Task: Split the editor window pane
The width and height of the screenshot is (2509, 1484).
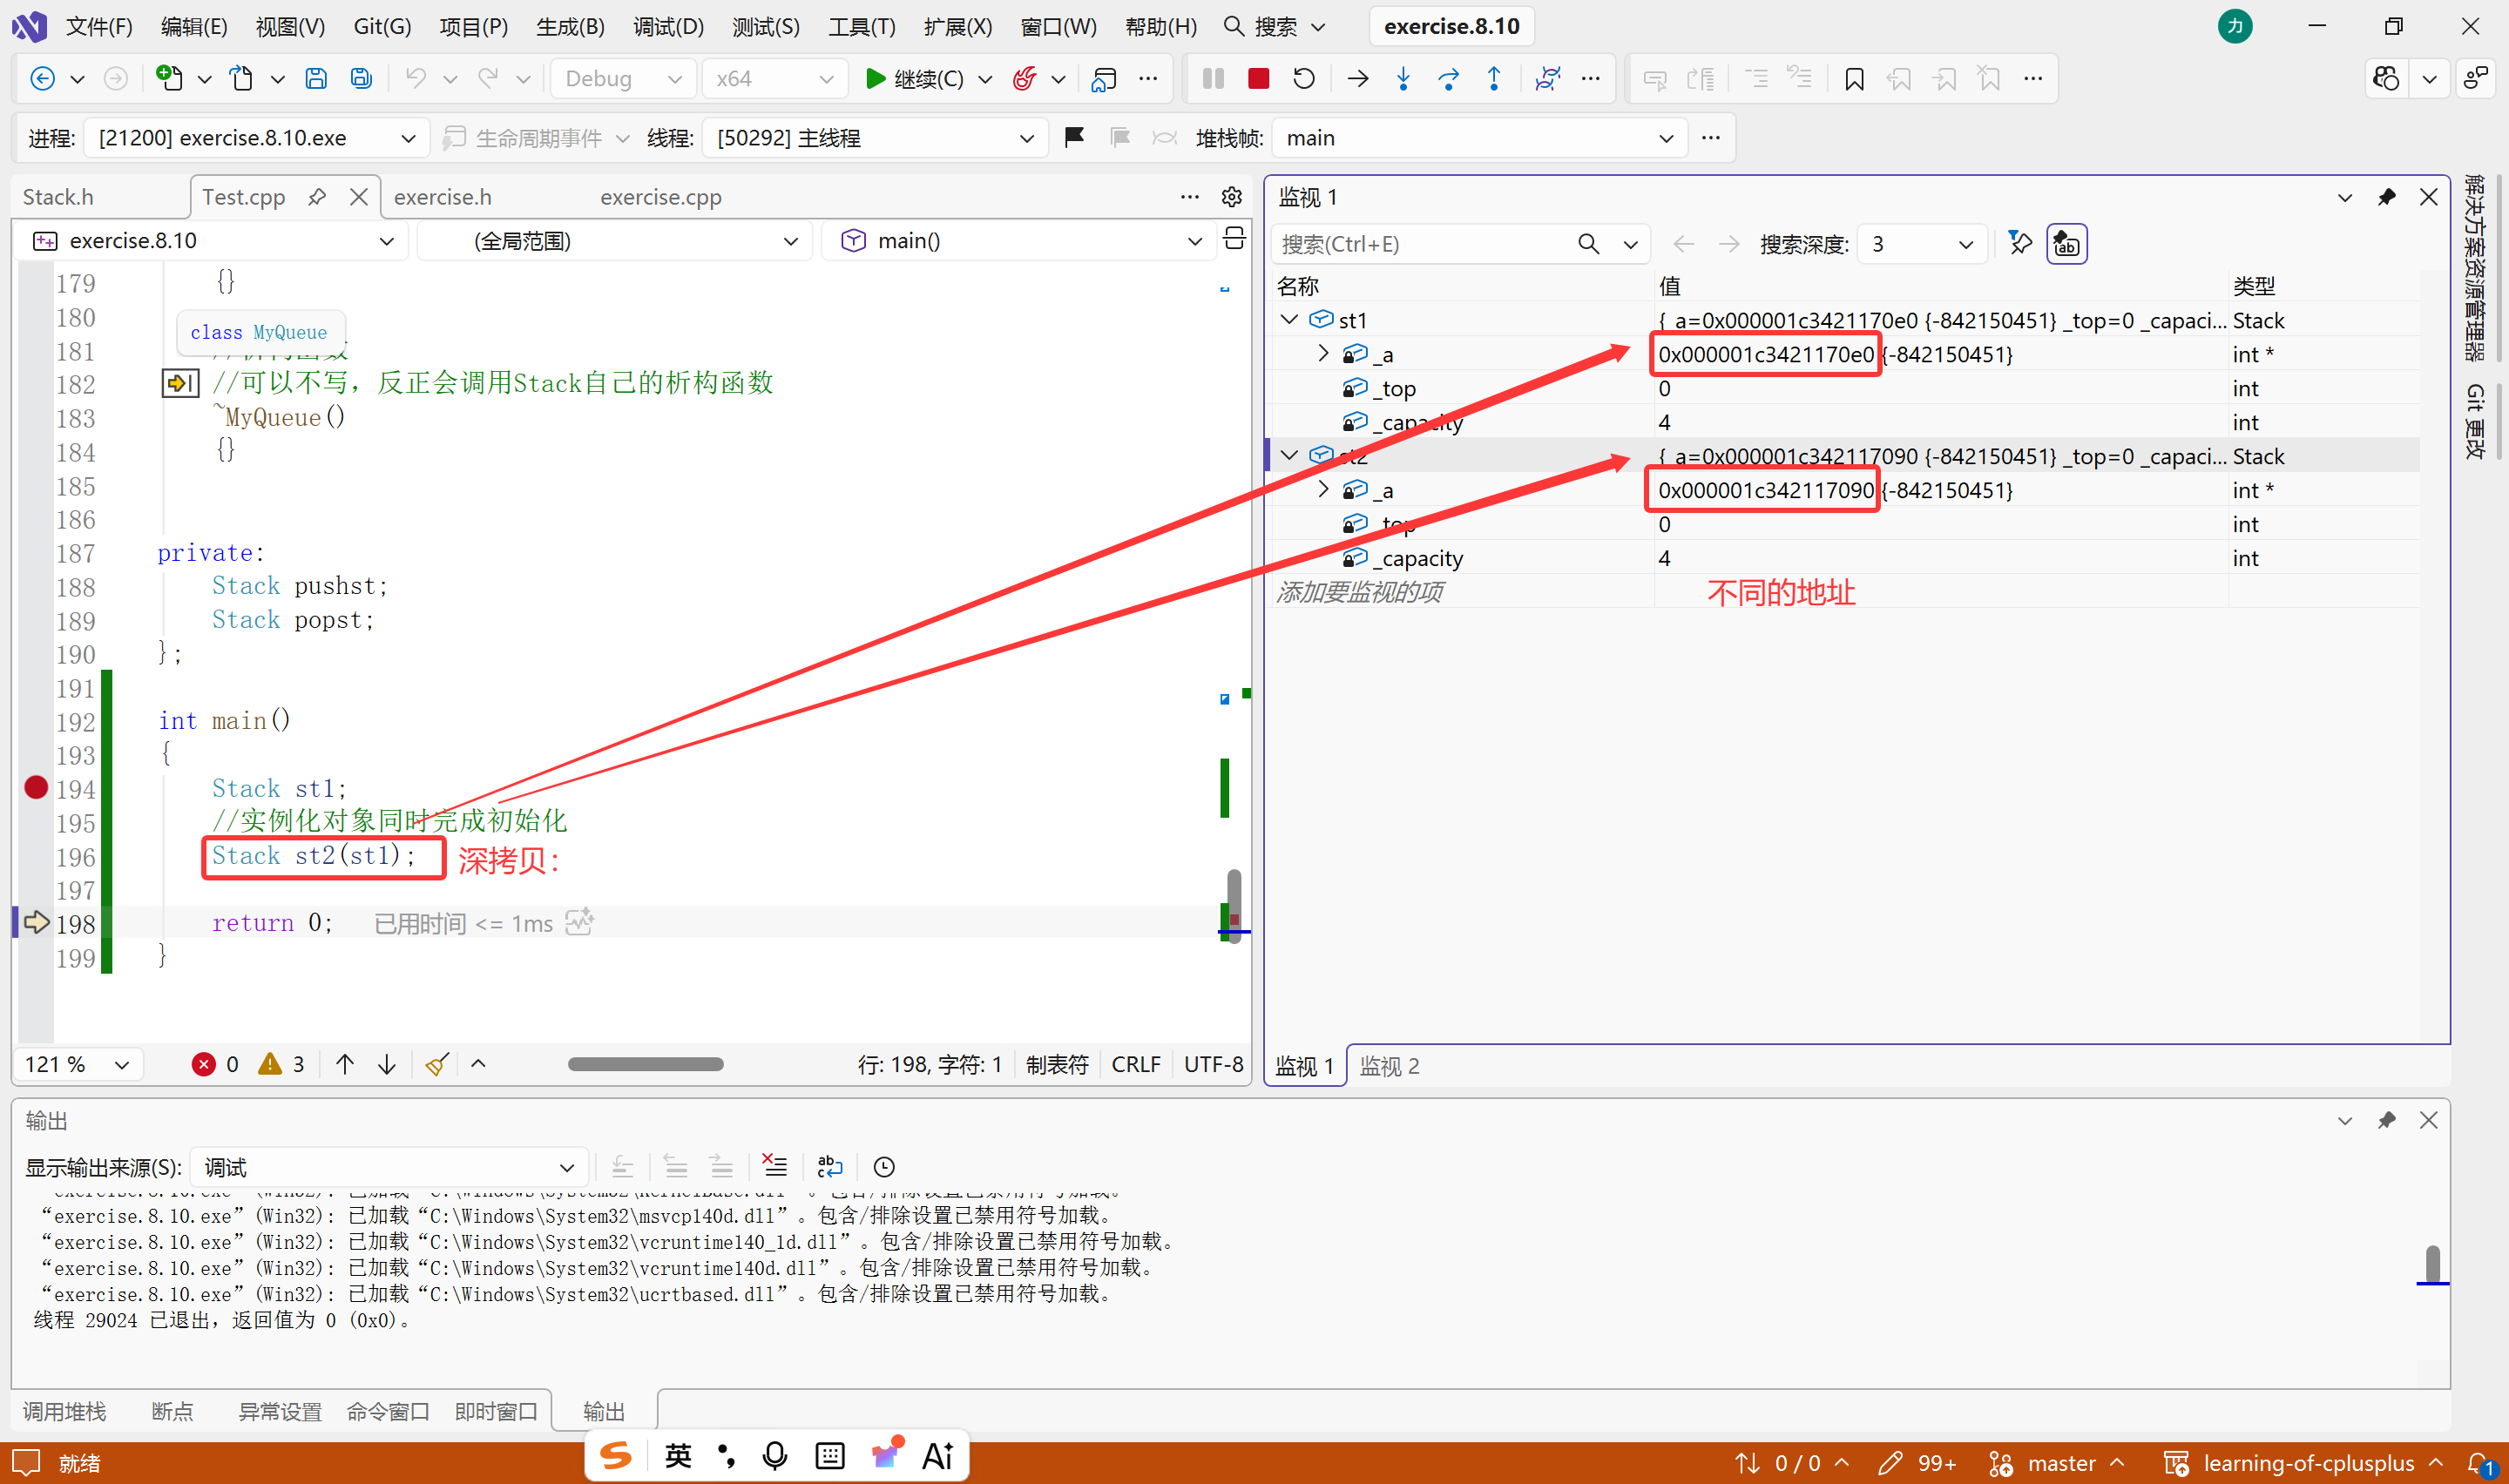Action: [1234, 238]
